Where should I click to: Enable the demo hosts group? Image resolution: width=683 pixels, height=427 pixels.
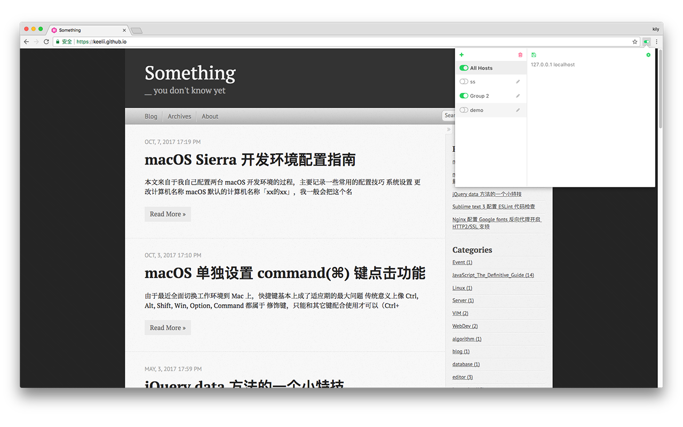[x=464, y=110]
